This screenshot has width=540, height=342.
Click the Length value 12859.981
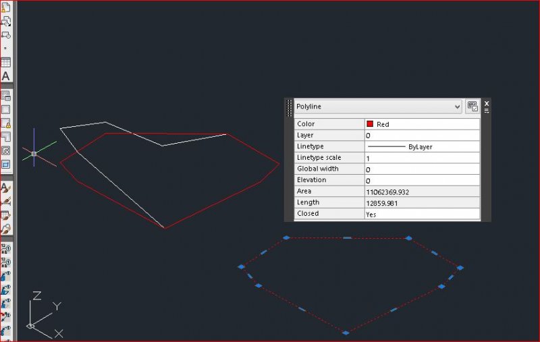tap(382, 203)
